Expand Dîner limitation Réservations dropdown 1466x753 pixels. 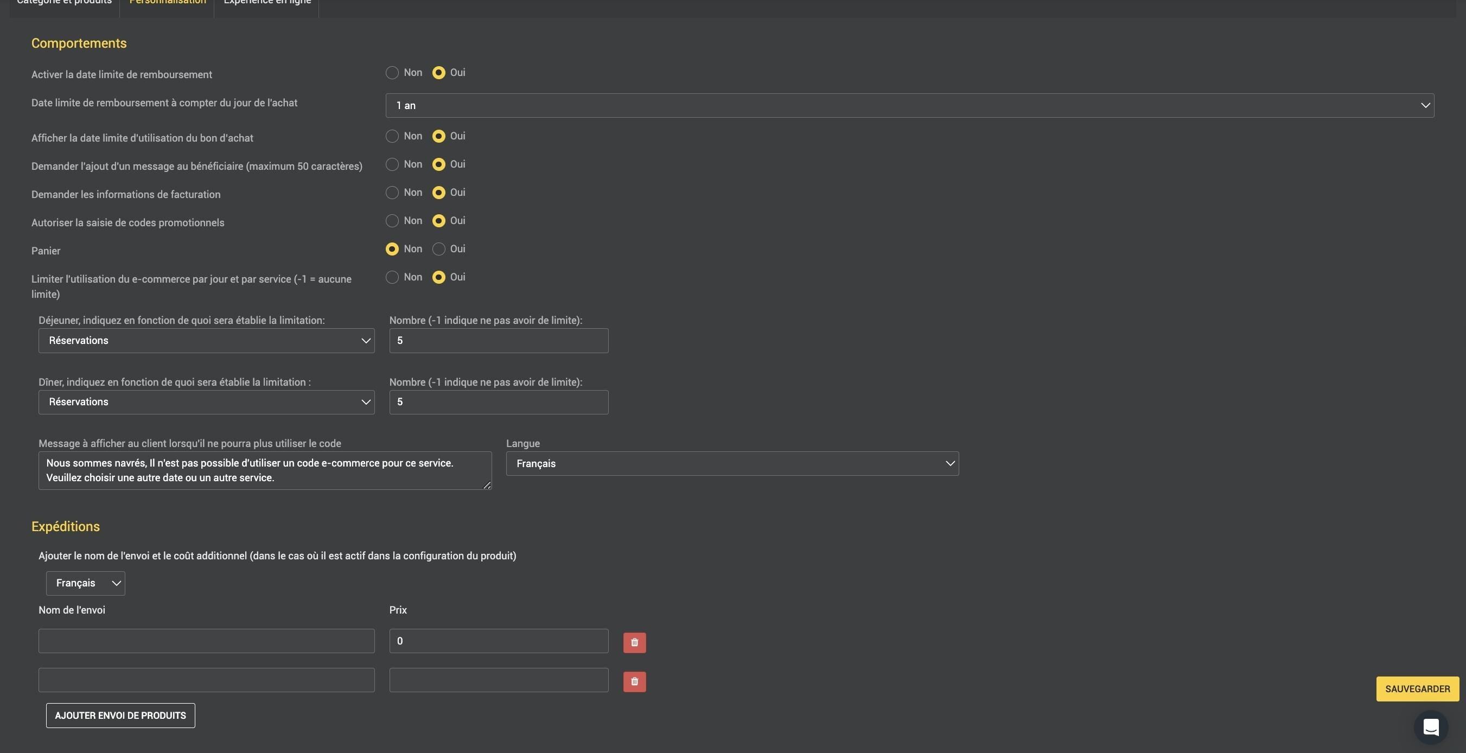click(206, 403)
